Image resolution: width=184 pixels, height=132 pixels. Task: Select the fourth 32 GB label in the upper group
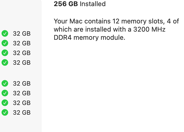[22, 63]
